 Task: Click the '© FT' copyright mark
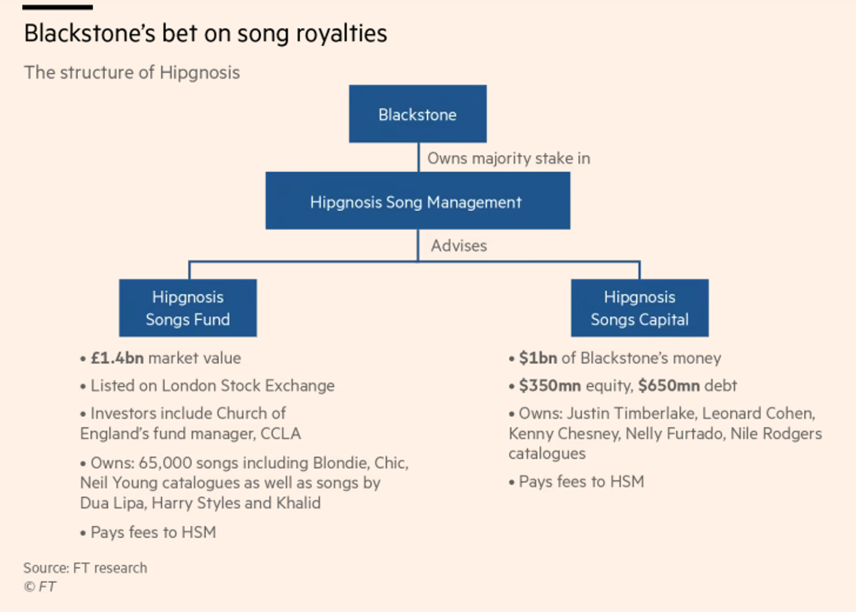pos(40,586)
